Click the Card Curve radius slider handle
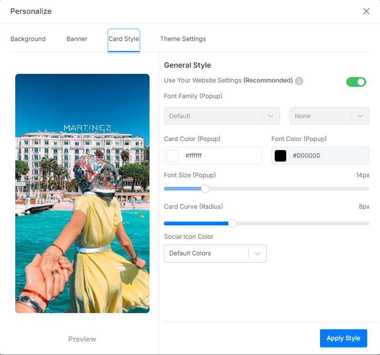This screenshot has height=355, width=380. pos(232,223)
